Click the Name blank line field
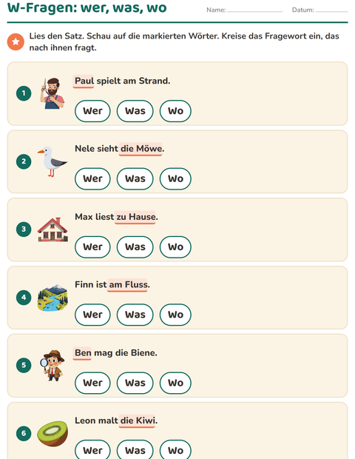This screenshot has height=459, width=355. 255,10
